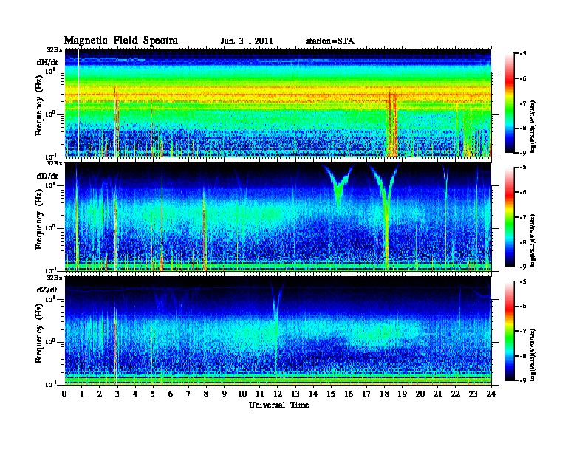This screenshot has height=452, width=585.
Task: Click the 32Hz label atop dZ/dt panel
Action: [54, 278]
